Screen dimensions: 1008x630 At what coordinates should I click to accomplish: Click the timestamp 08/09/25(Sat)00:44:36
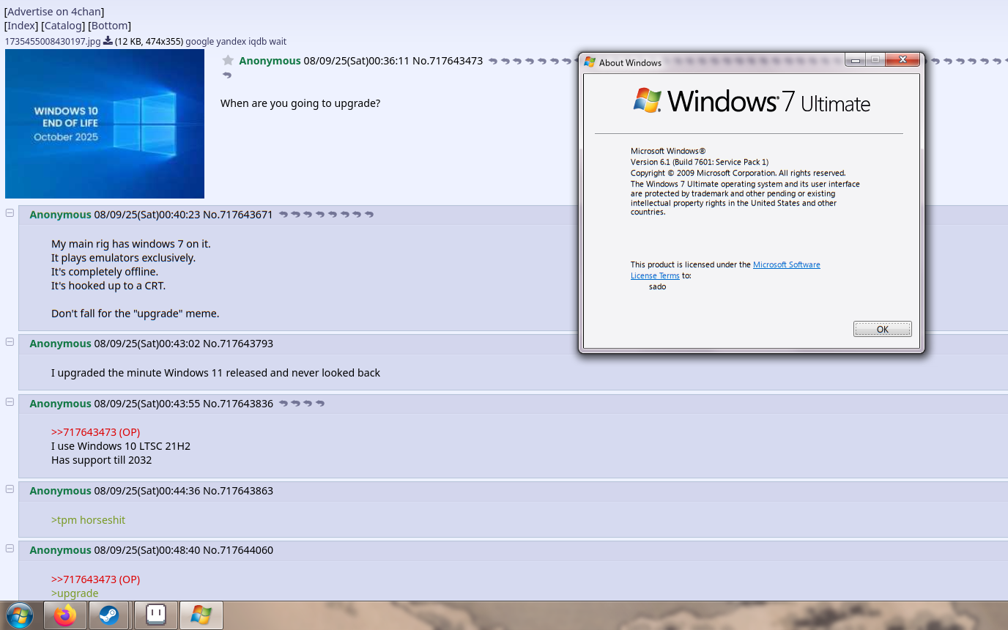(x=147, y=491)
